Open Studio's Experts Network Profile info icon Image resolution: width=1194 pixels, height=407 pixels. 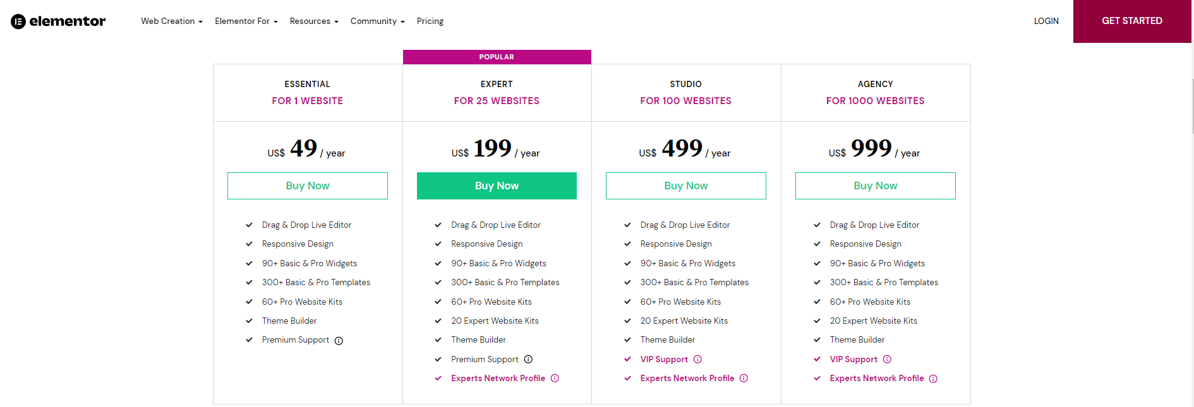click(744, 378)
